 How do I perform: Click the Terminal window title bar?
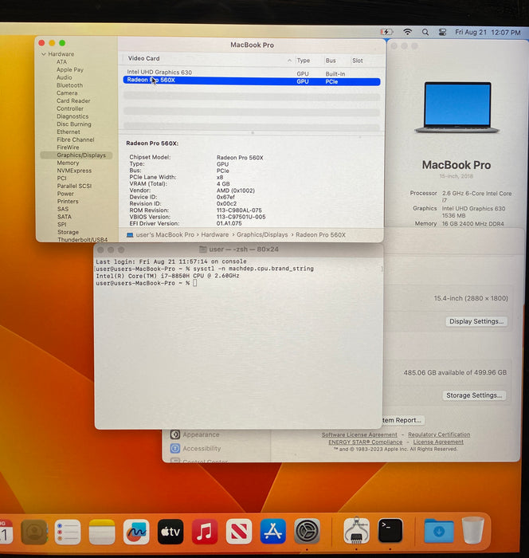(x=238, y=250)
